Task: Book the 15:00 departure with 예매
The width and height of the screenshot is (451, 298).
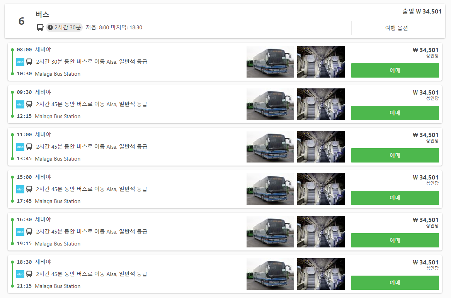Action: tap(395, 198)
